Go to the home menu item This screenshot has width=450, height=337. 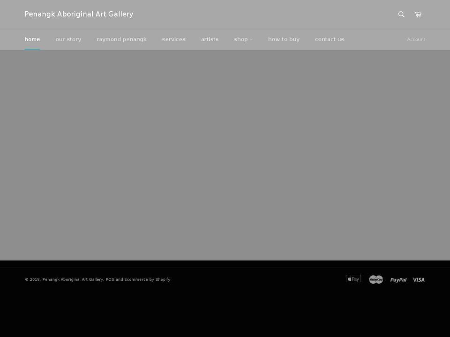[x=32, y=39]
